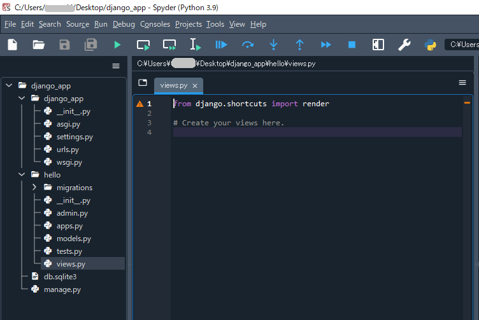Stop debugging square icon
Image resolution: width=479 pixels, height=320 pixels.
(x=352, y=45)
